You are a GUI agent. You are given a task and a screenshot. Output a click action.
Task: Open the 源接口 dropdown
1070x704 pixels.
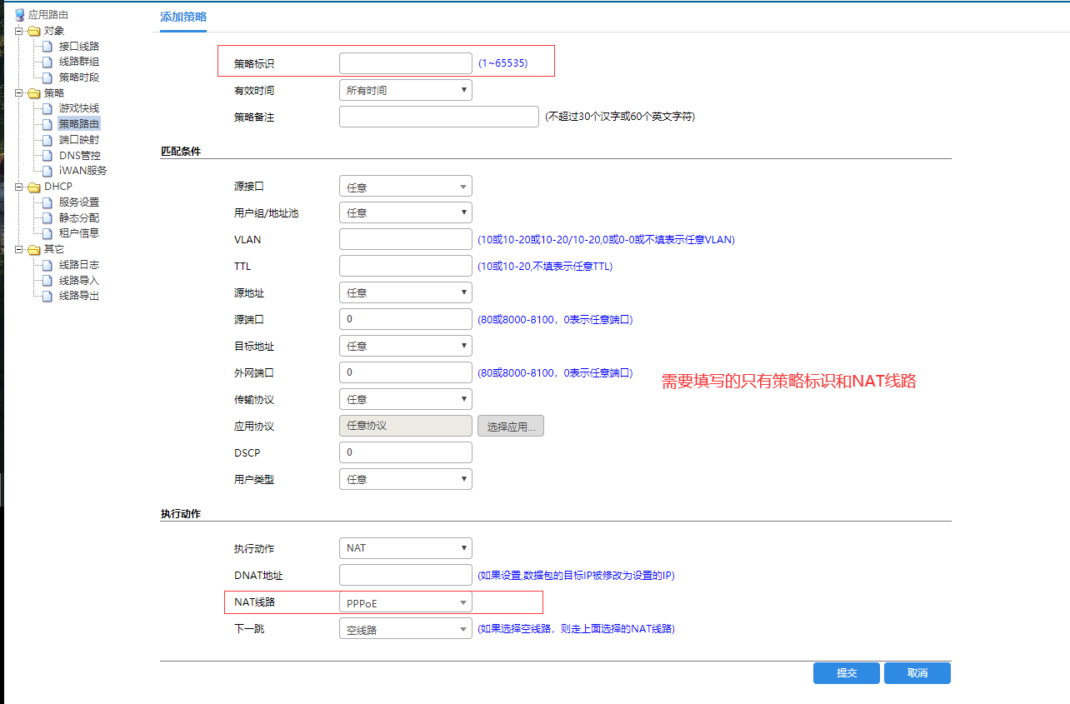pyautogui.click(x=406, y=187)
